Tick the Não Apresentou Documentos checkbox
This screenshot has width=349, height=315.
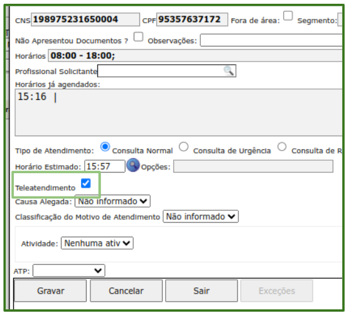point(138,36)
